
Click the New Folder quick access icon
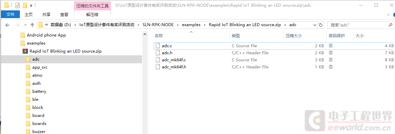[25, 5]
